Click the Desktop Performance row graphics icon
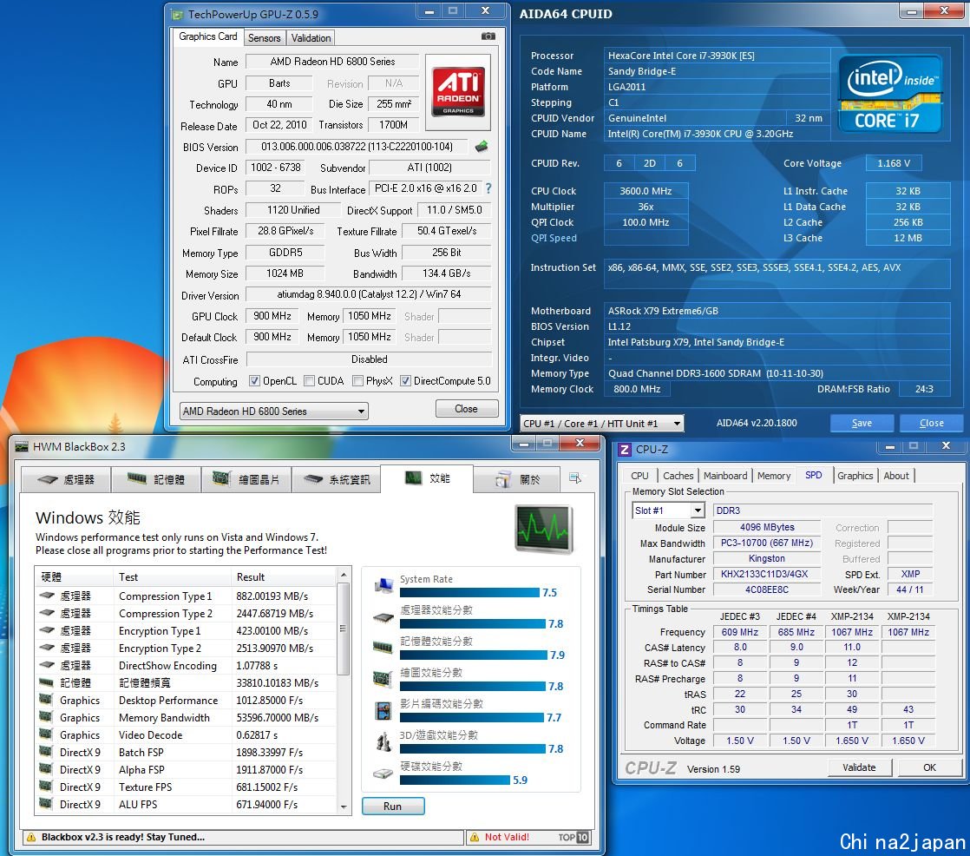Screen dimensions: 970x856 (46, 700)
